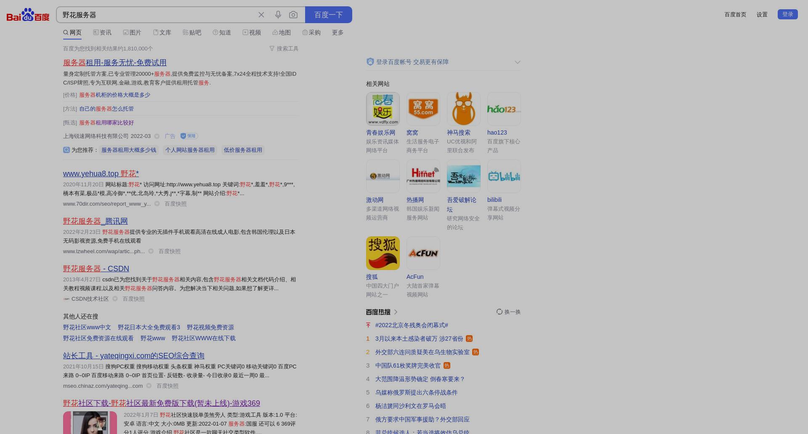
Task: Open 青春娱乐网 site icon
Action: tap(383, 109)
